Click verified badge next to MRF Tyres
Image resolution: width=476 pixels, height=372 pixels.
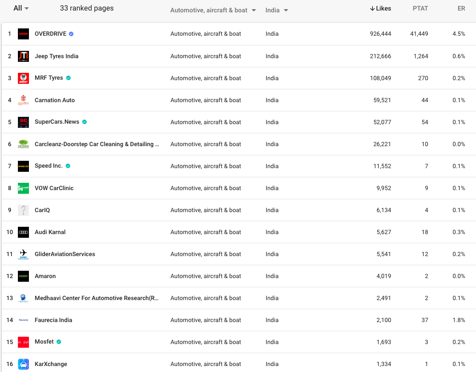click(68, 78)
